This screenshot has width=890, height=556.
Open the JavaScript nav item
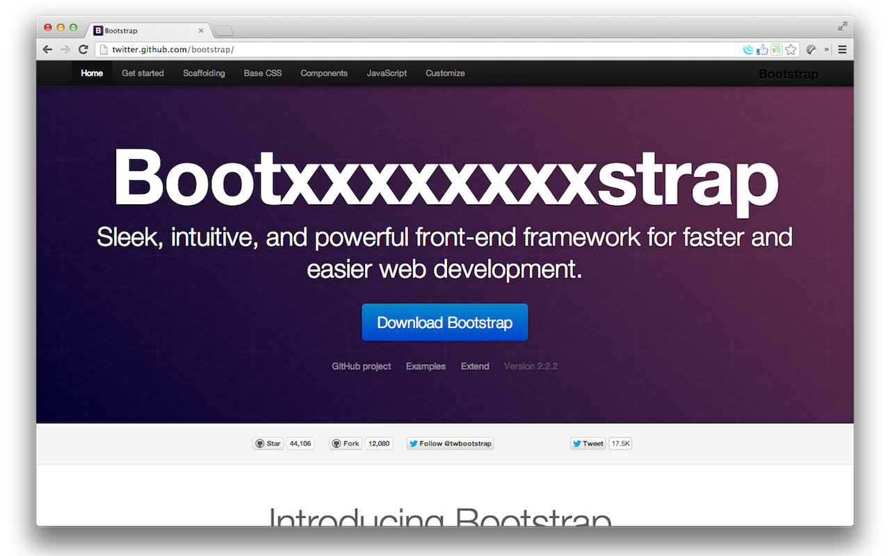coord(387,73)
